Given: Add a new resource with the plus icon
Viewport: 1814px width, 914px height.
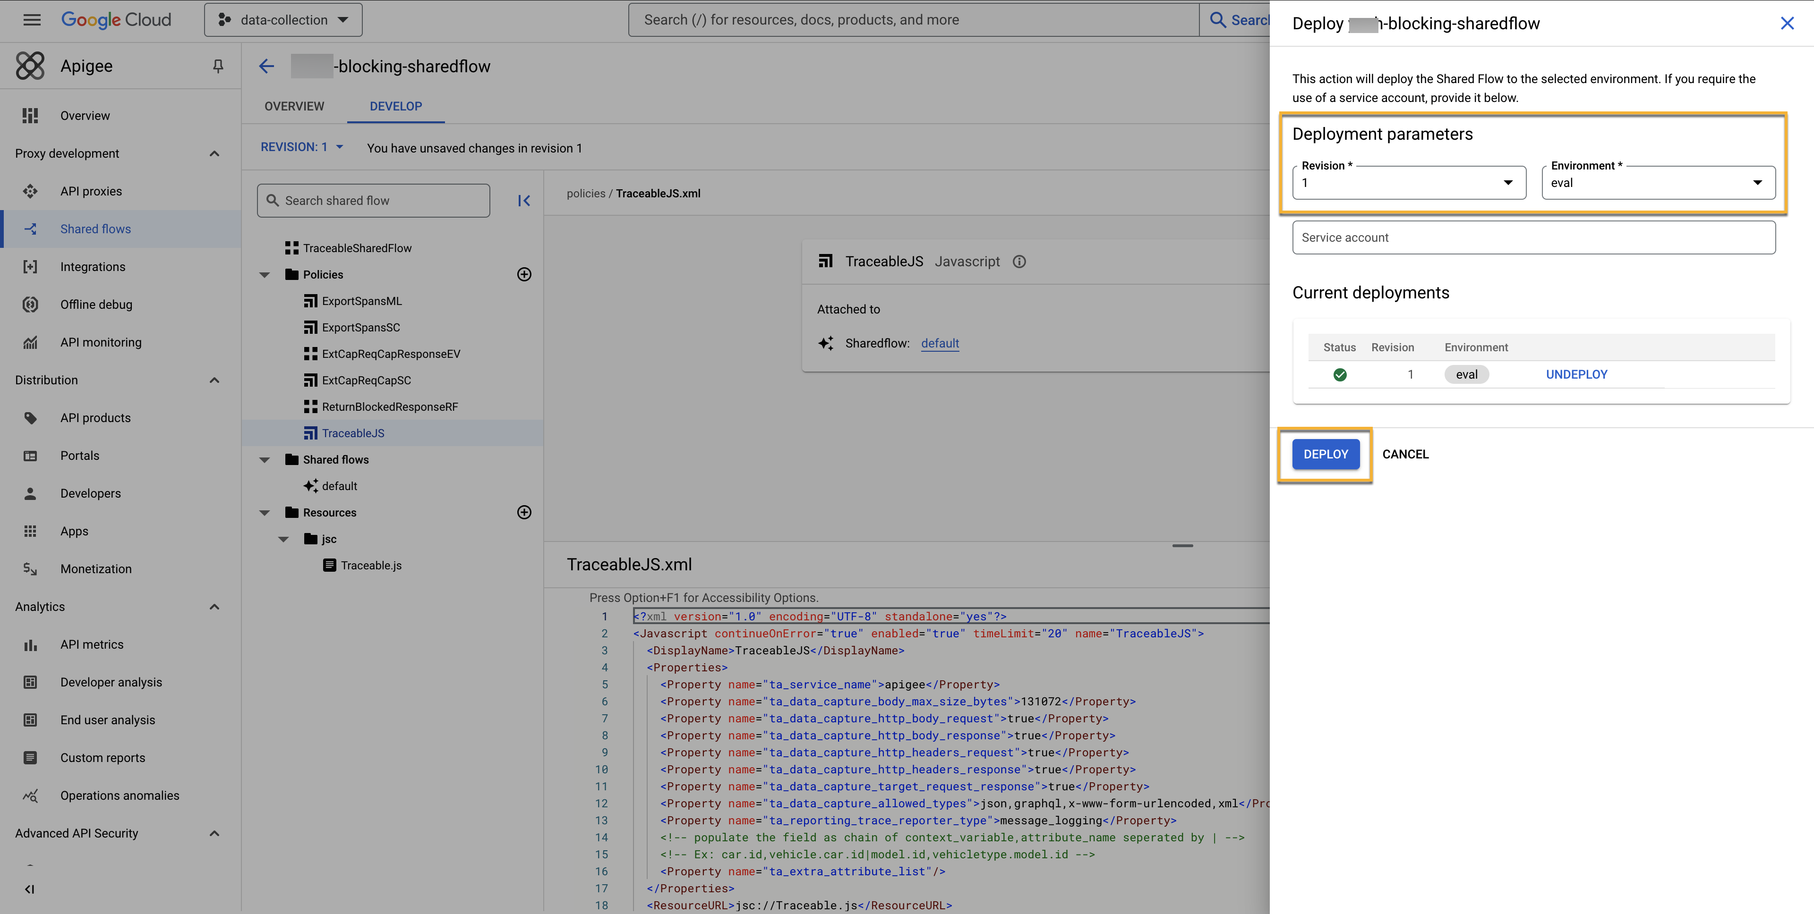Looking at the screenshot, I should tap(524, 512).
